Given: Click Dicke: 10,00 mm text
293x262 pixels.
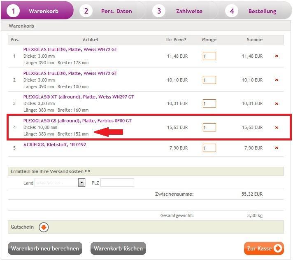Looking at the screenshot, I should 40,127.
